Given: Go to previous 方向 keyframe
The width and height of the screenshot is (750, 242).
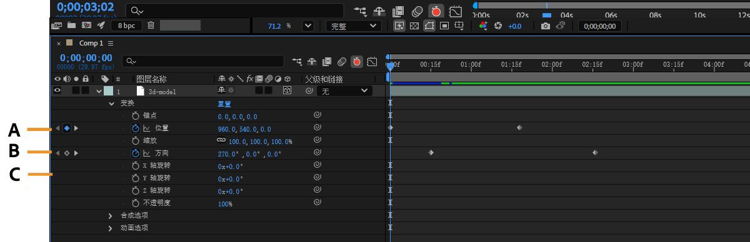Looking at the screenshot, I should (57, 153).
